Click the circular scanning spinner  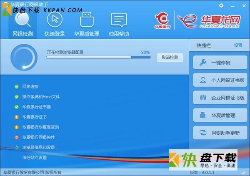pyautogui.click(x=24, y=58)
